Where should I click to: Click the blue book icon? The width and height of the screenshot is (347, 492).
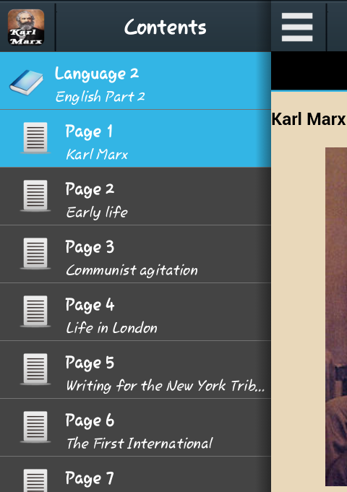point(26,82)
